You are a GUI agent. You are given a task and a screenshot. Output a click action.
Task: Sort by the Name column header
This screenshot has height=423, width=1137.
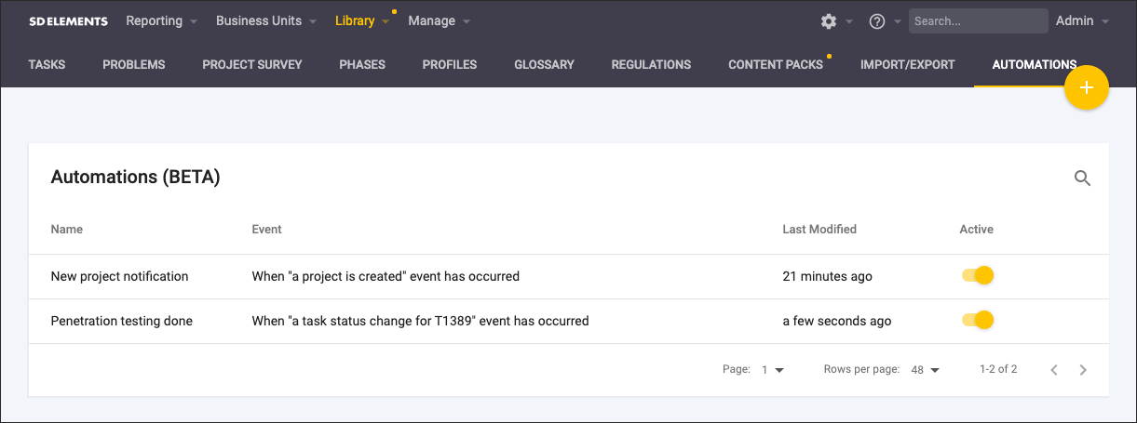[x=66, y=229]
